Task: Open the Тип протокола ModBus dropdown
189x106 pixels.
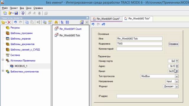Action: (177, 76)
